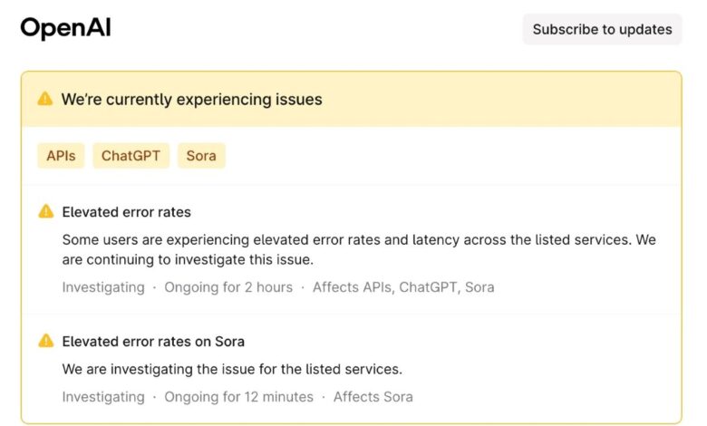The width and height of the screenshot is (707, 426).
Task: Select the APIs service tag
Action: pos(61,156)
